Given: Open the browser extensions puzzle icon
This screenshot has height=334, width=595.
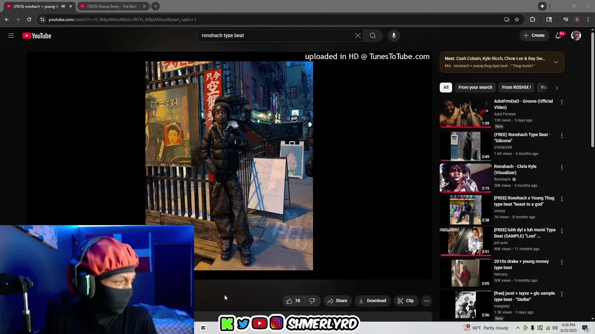Looking at the screenshot, I should [x=533, y=19].
